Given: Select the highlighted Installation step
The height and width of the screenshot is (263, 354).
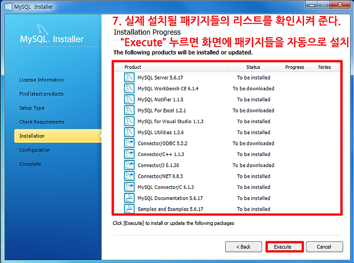Looking at the screenshot, I should [x=58, y=136].
